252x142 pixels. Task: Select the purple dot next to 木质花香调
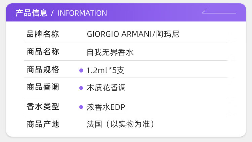81,88
